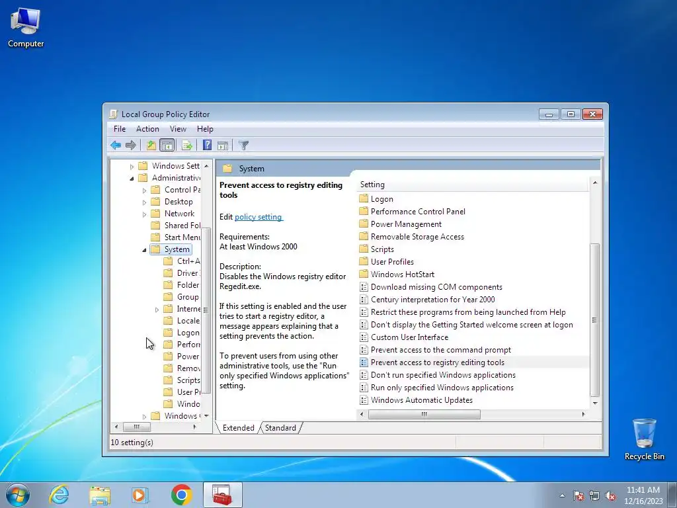Click the policy setting link
677x508 pixels.
[259, 217]
